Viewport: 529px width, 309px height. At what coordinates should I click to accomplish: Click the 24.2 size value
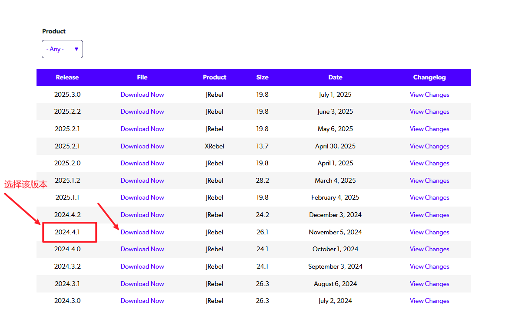tap(263, 215)
